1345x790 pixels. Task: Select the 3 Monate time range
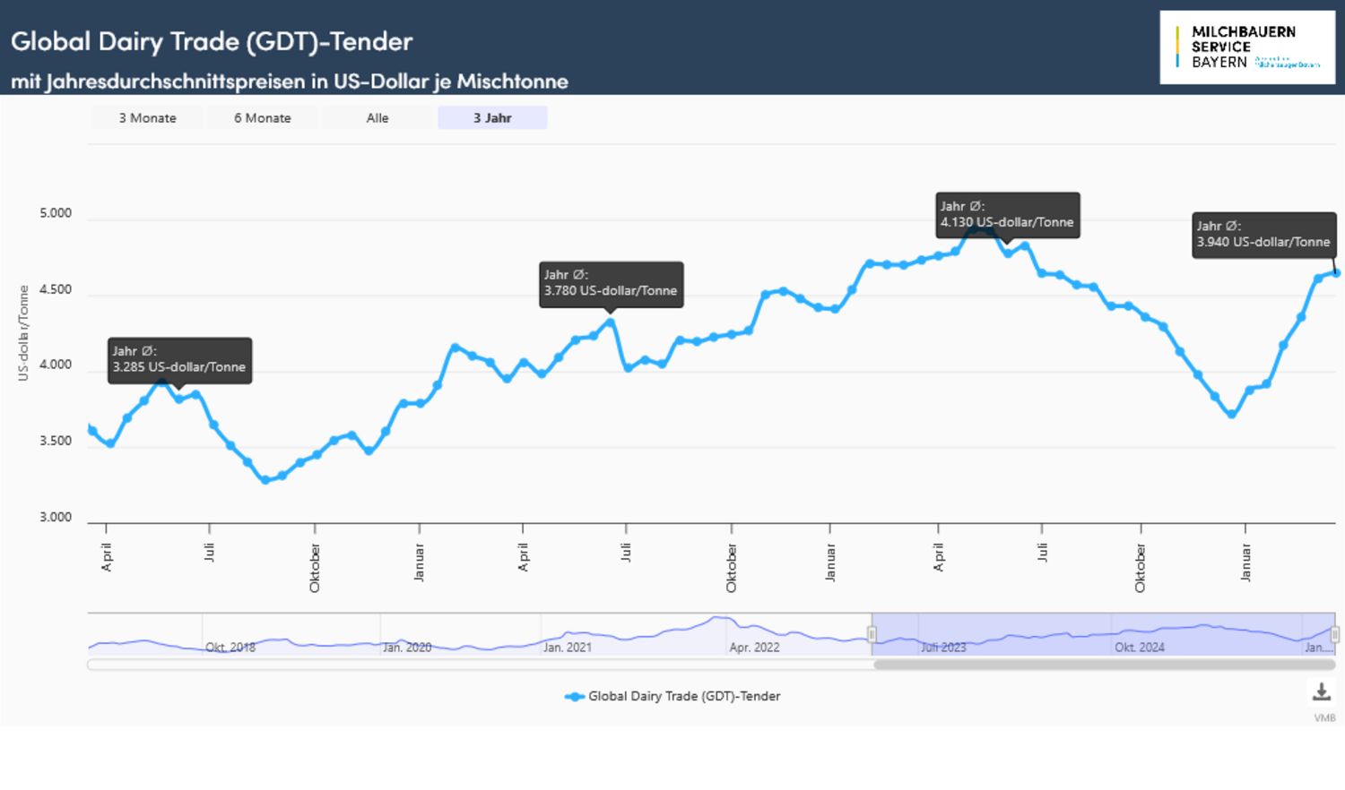click(x=147, y=117)
